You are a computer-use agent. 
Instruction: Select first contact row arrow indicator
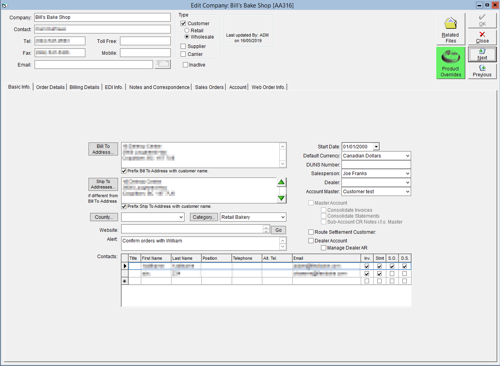[125, 266]
